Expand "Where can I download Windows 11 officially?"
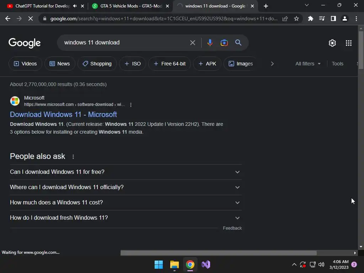This screenshot has width=364, height=273. (126, 187)
